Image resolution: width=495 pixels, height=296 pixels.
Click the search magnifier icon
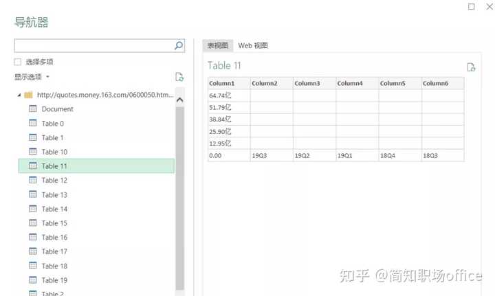(179, 45)
